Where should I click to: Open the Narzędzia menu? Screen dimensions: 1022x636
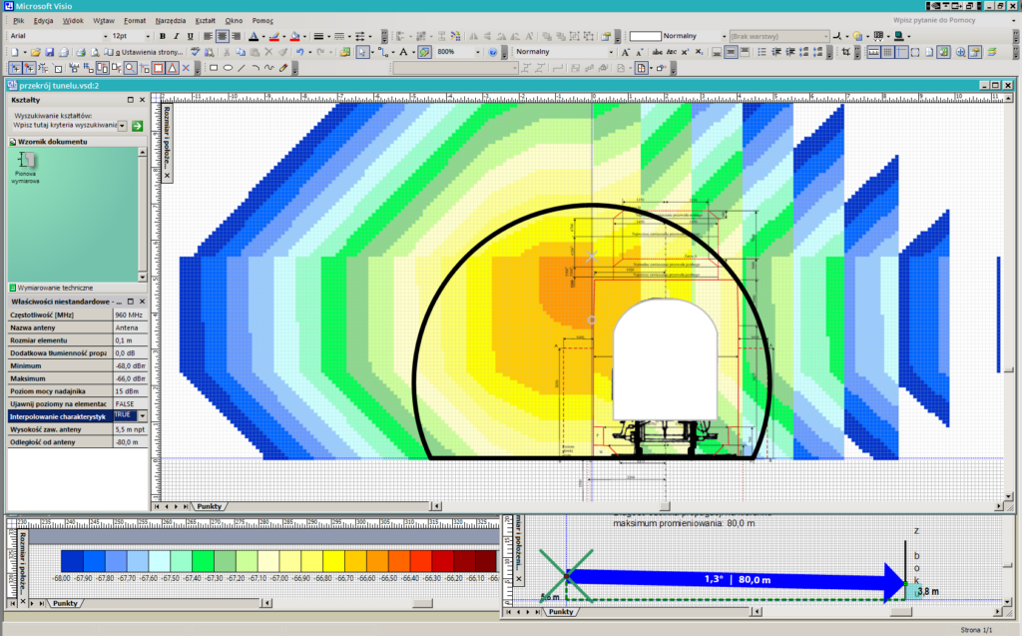[x=173, y=20]
